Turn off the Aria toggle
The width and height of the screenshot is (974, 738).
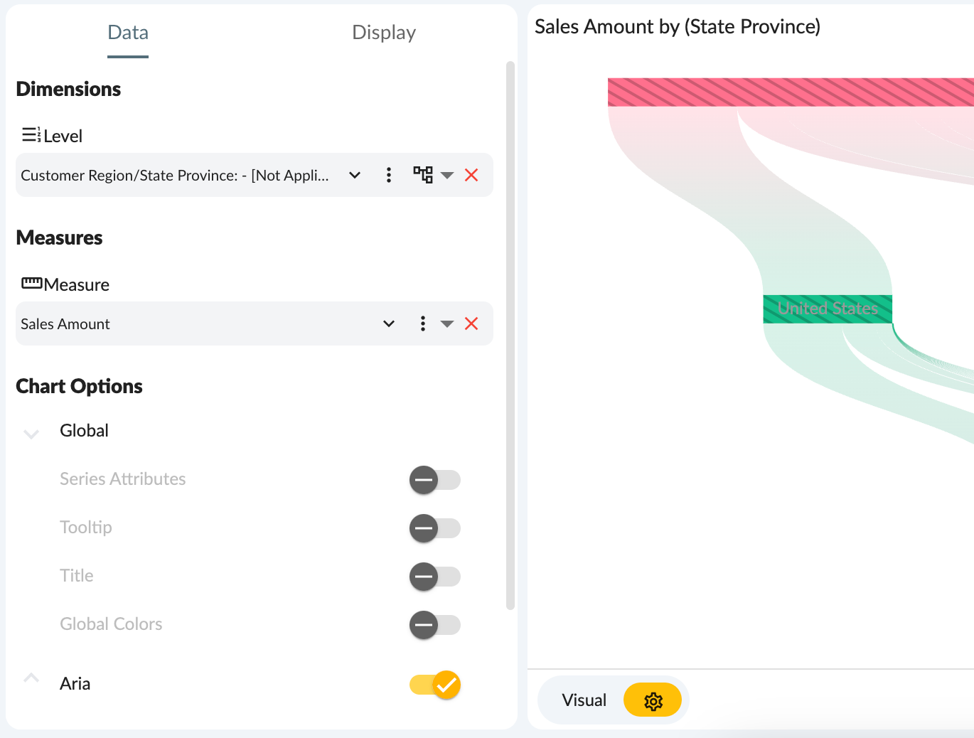coord(435,685)
